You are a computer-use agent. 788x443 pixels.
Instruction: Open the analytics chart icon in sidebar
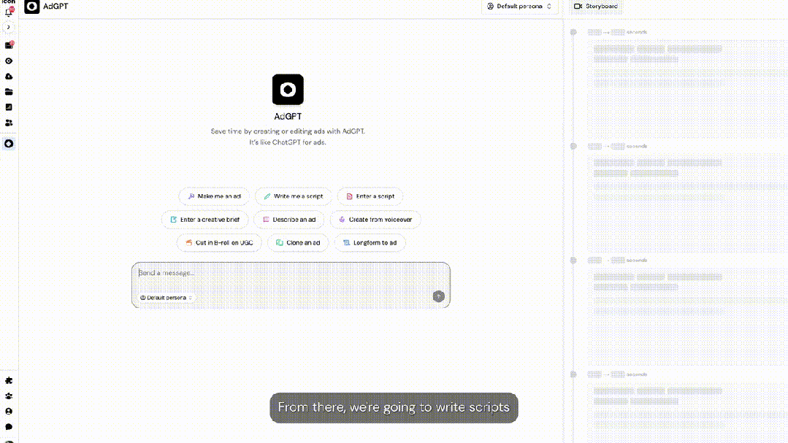click(9, 107)
